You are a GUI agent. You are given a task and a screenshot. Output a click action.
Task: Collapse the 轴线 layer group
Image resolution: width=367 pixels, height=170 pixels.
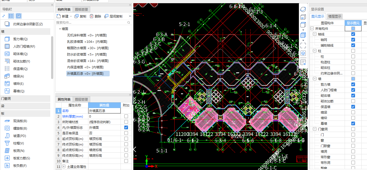point(315,34)
